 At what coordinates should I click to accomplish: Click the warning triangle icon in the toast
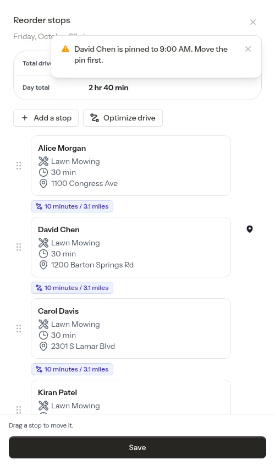(65, 49)
